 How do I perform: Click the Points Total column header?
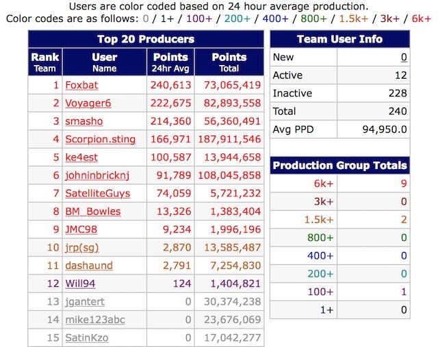coord(229,62)
